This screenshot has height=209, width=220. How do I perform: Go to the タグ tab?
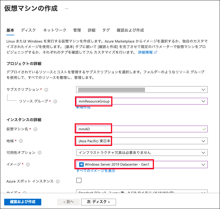[106, 30]
